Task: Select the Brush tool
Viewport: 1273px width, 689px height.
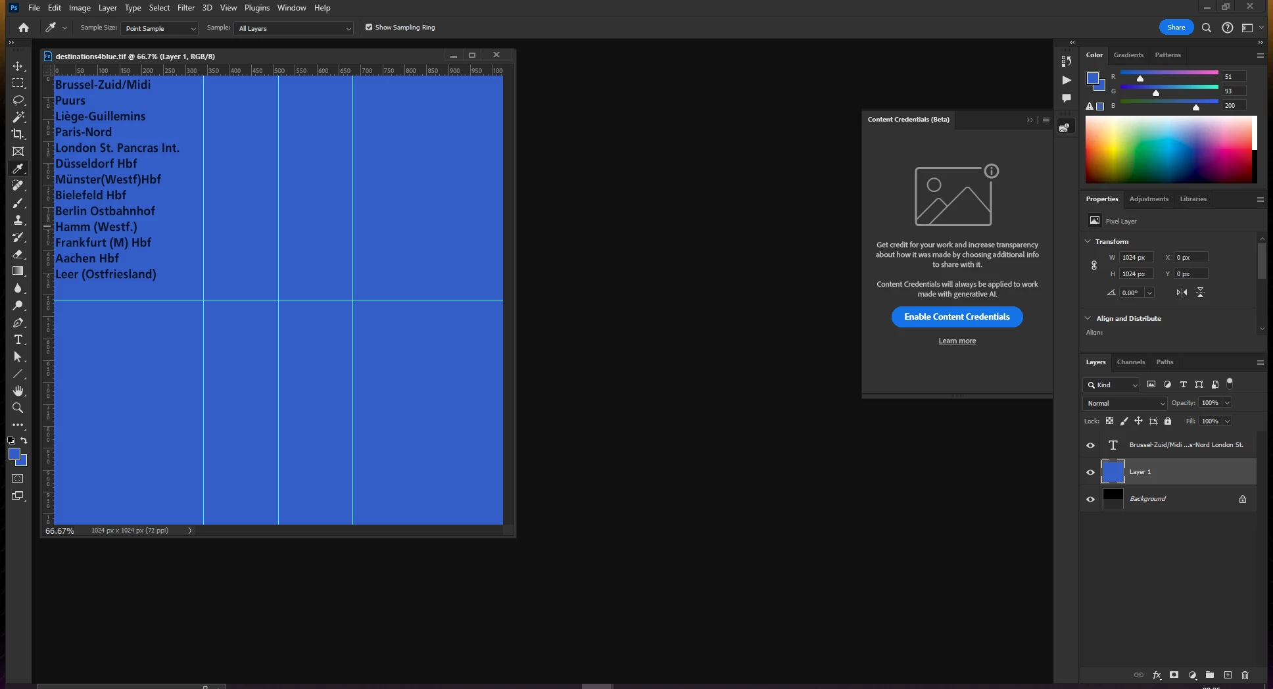Action: click(x=18, y=202)
